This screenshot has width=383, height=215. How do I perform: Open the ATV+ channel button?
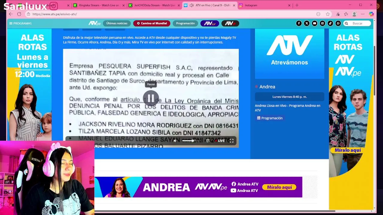click(x=230, y=23)
